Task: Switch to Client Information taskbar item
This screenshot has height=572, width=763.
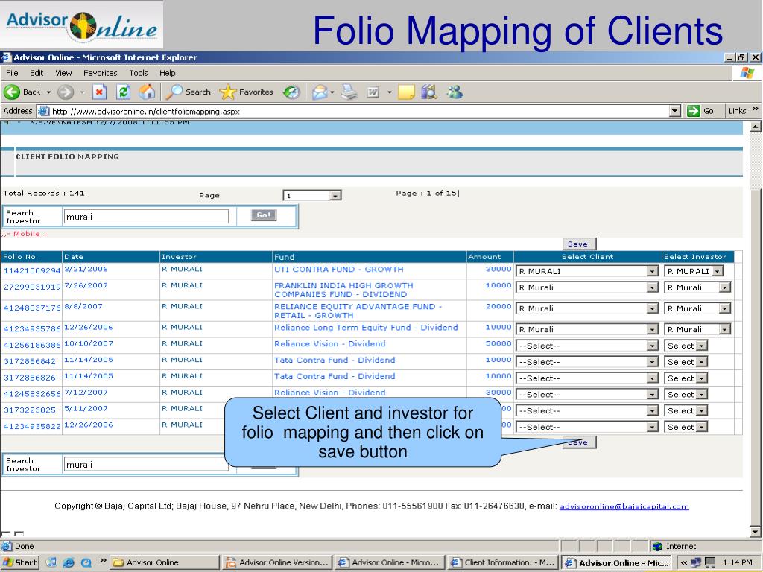Action: tap(503, 562)
